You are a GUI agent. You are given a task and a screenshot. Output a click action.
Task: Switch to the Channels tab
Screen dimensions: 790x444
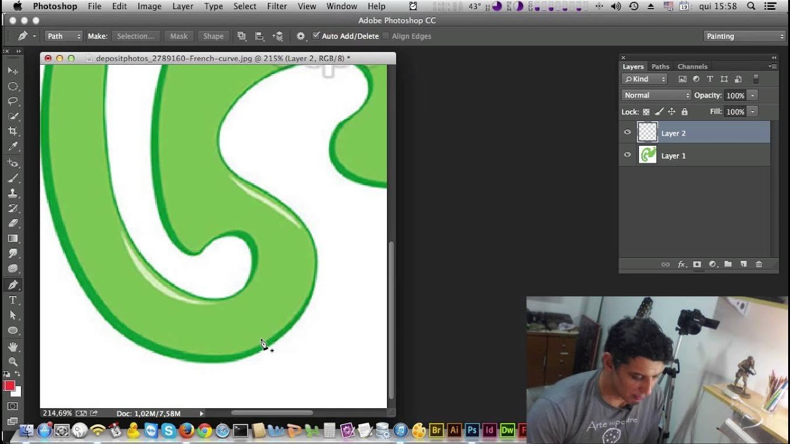pyautogui.click(x=692, y=66)
